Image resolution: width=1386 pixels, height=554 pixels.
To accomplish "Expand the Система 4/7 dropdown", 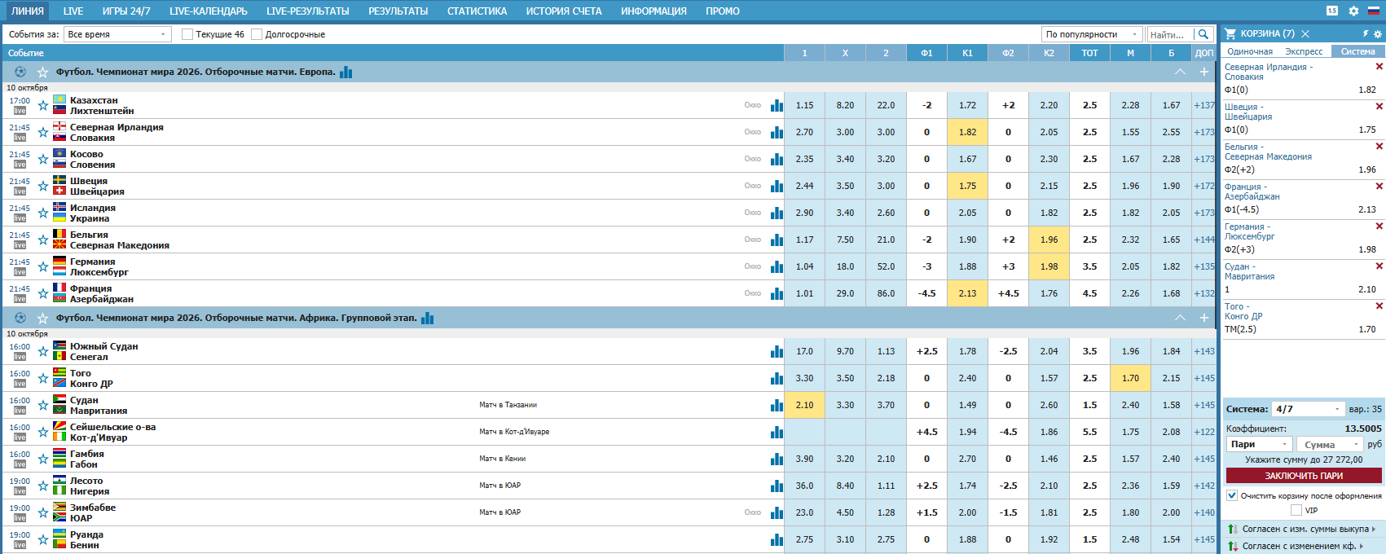I will [1308, 409].
